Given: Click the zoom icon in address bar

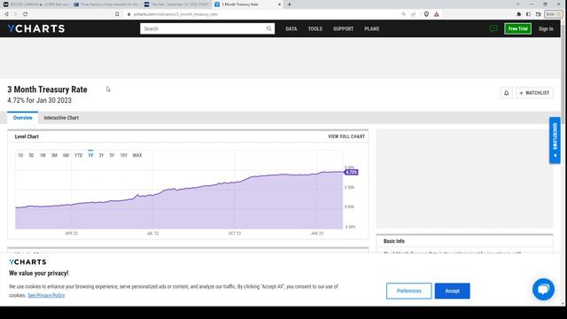Looking at the screenshot, I should pos(404,14).
